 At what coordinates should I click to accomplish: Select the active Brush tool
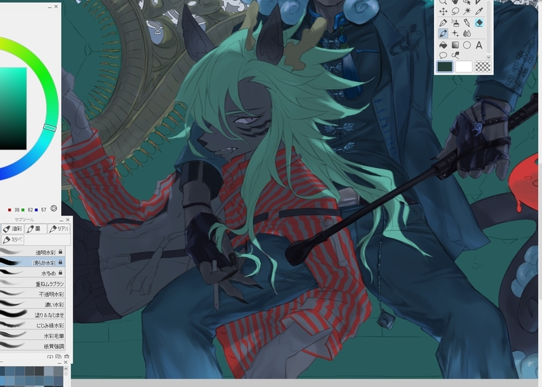pos(443,33)
